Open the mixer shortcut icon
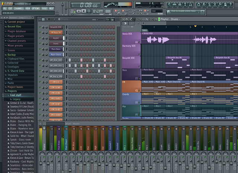This screenshot has width=238, height=173. pos(190,4)
